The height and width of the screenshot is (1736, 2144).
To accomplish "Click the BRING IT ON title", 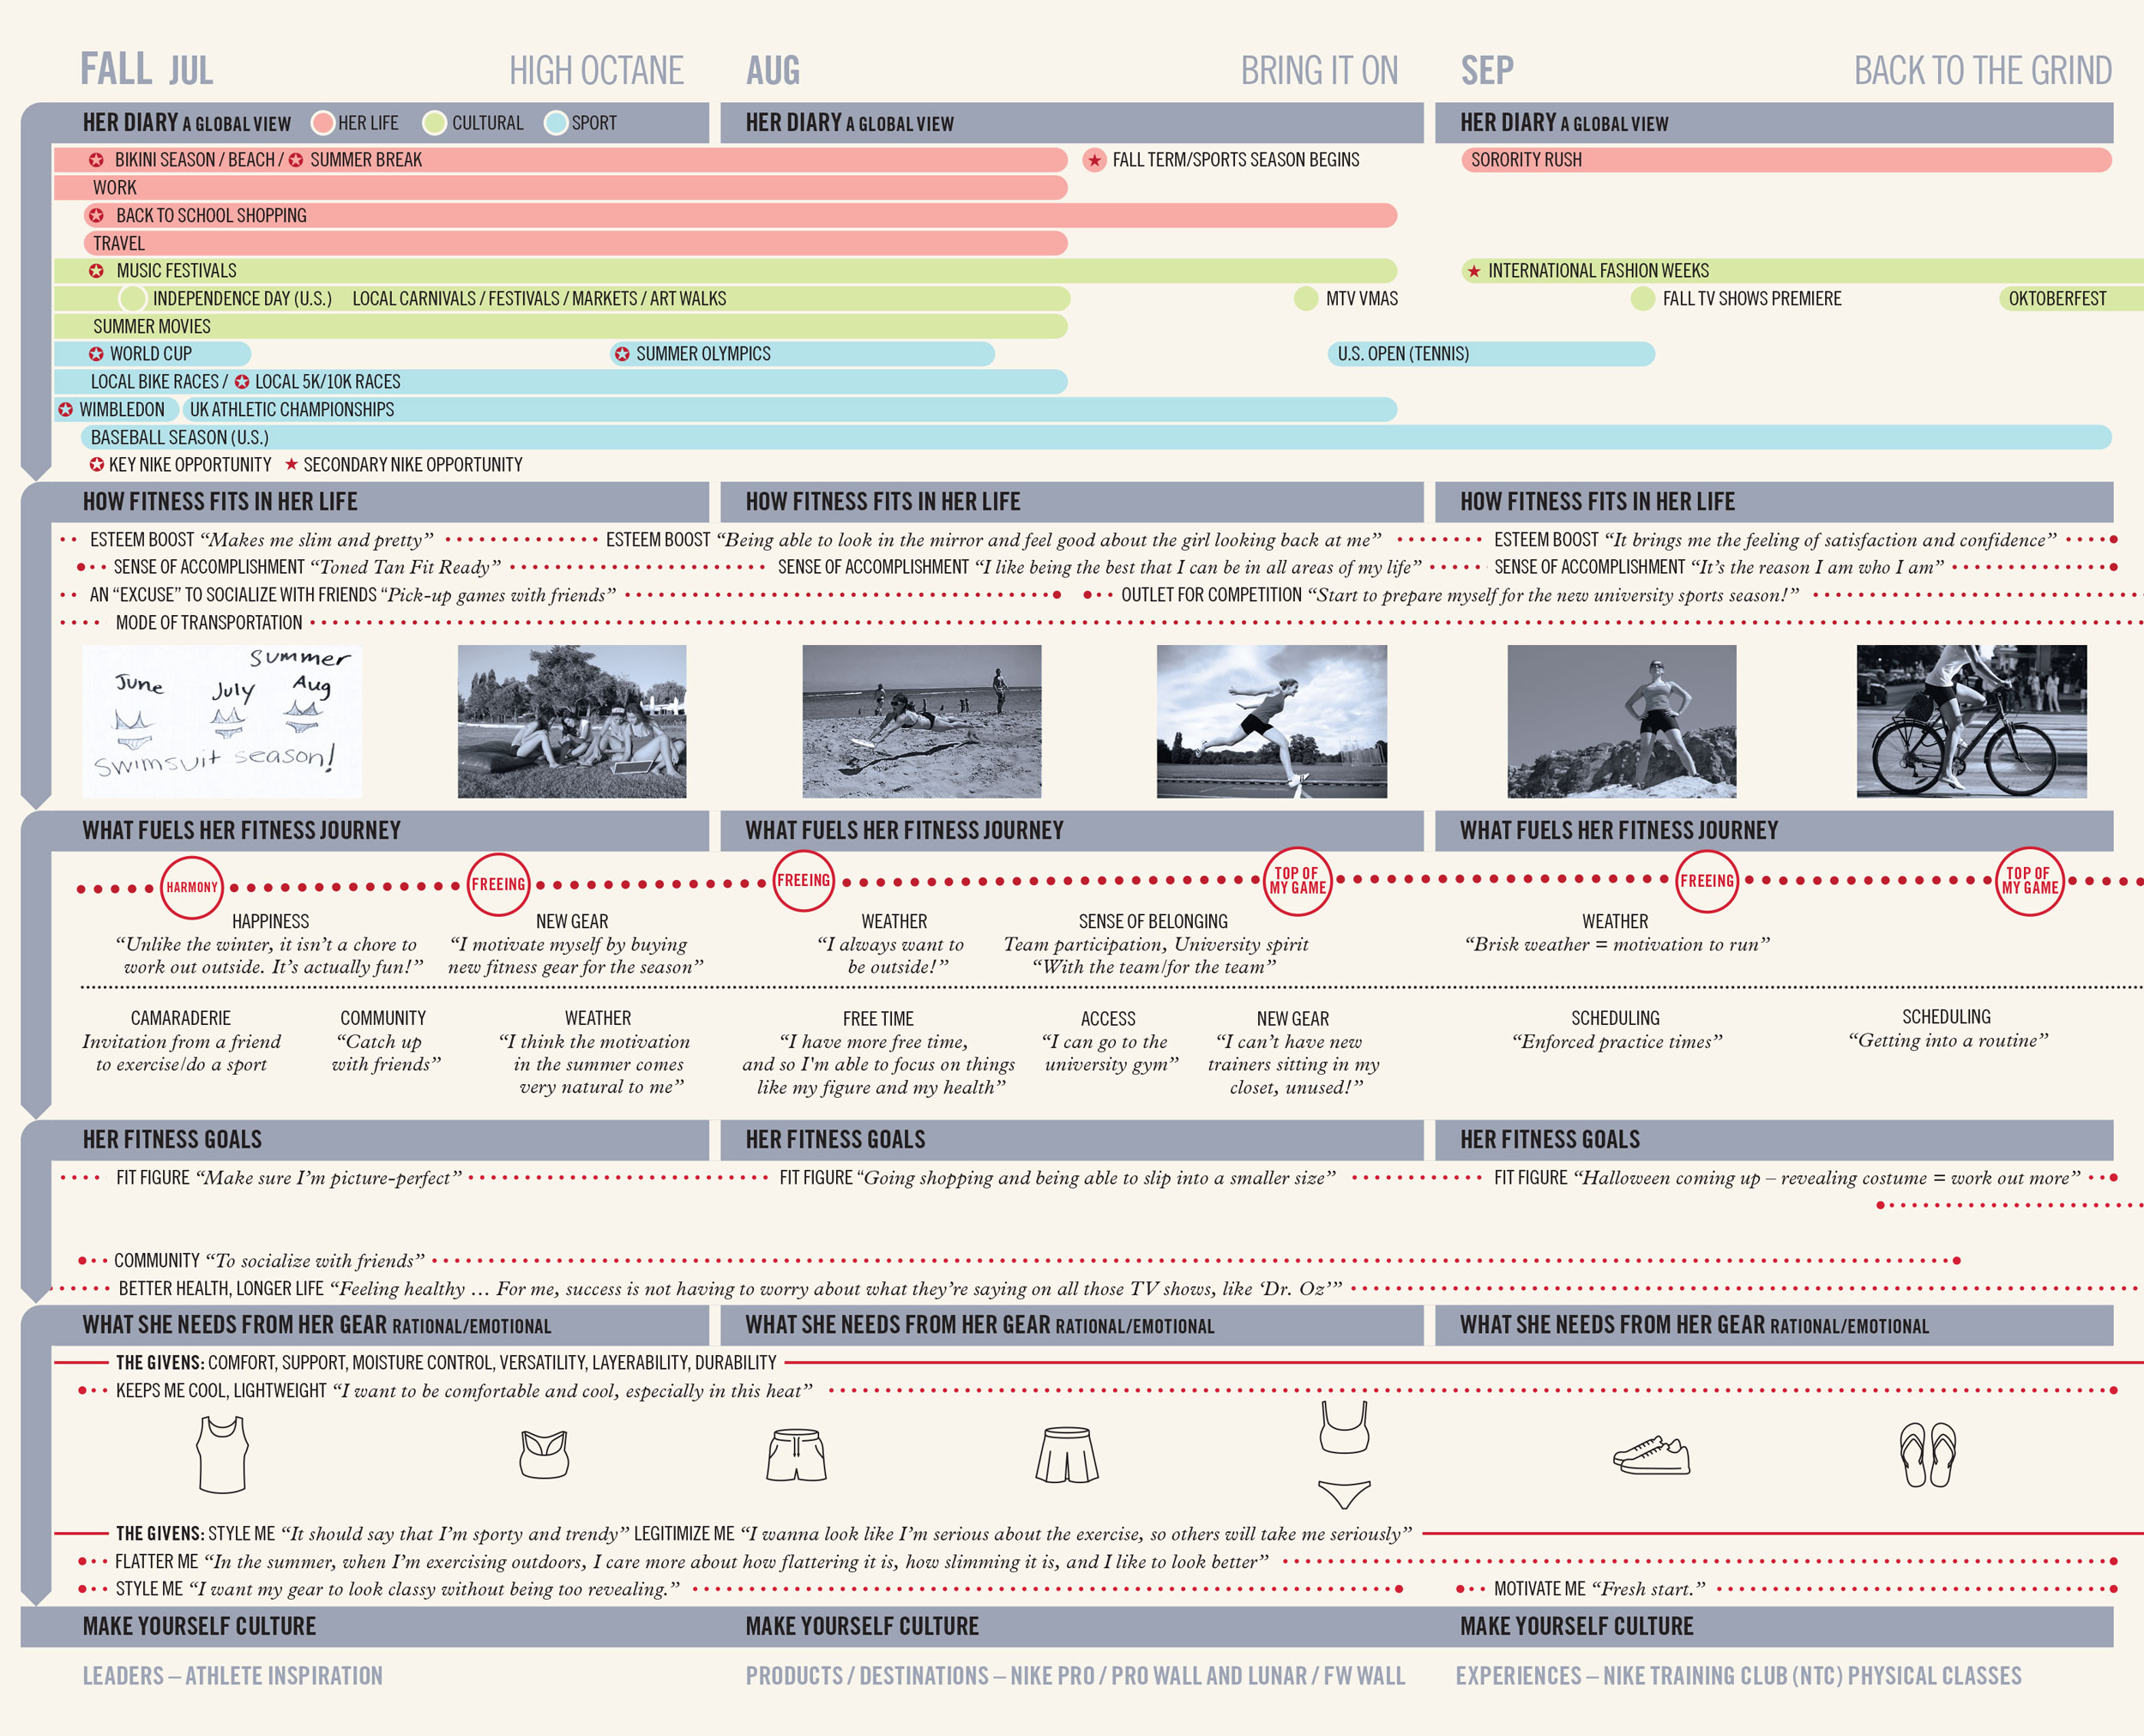I will (1319, 70).
